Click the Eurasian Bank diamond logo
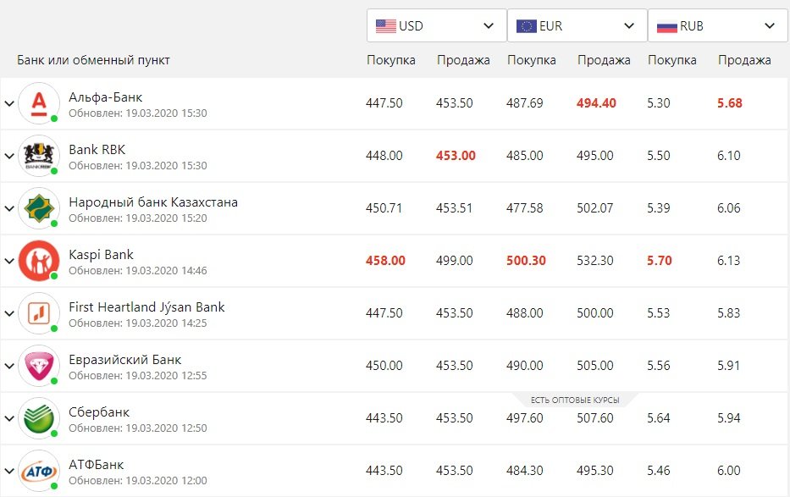This screenshot has height=497, width=790. tap(39, 366)
